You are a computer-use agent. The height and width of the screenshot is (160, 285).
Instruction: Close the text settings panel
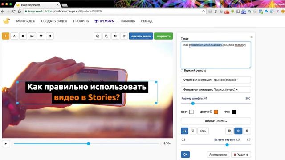coord(252,37)
